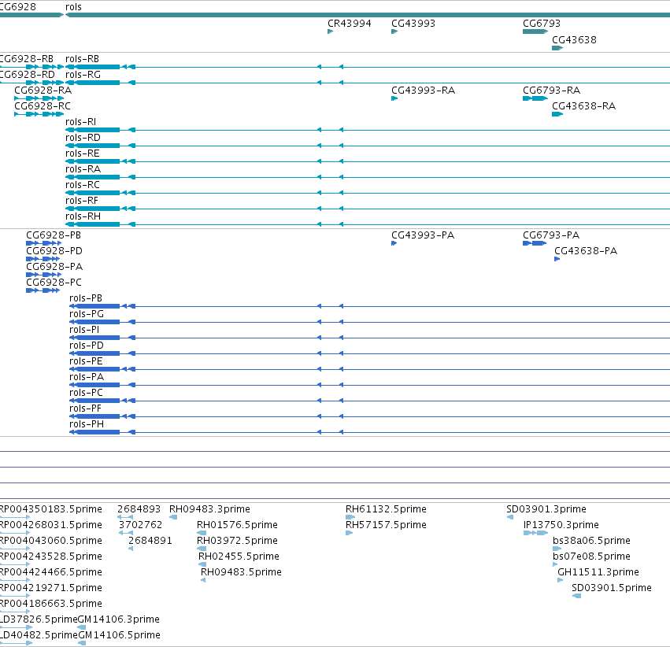
Task: Click the GM14106.5prime EST label
Action: coord(119,635)
